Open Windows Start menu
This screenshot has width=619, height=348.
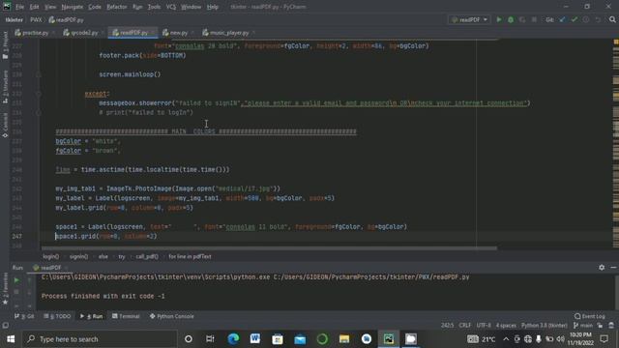(x=11, y=339)
